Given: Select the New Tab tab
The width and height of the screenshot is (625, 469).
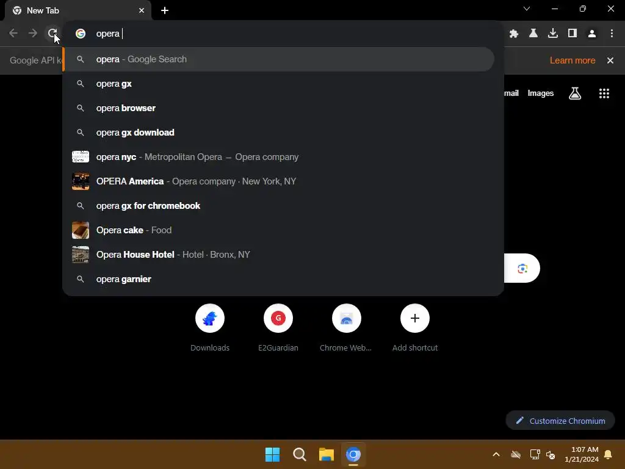Looking at the screenshot, I should click(78, 10).
